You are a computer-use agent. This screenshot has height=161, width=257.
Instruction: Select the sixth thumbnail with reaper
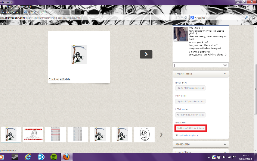click(x=122, y=135)
